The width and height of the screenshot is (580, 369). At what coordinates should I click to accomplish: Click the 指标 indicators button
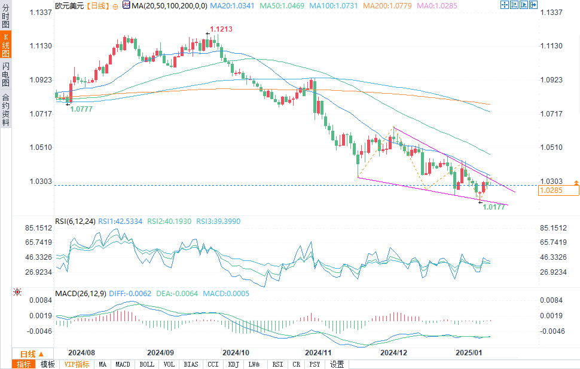click(x=24, y=364)
